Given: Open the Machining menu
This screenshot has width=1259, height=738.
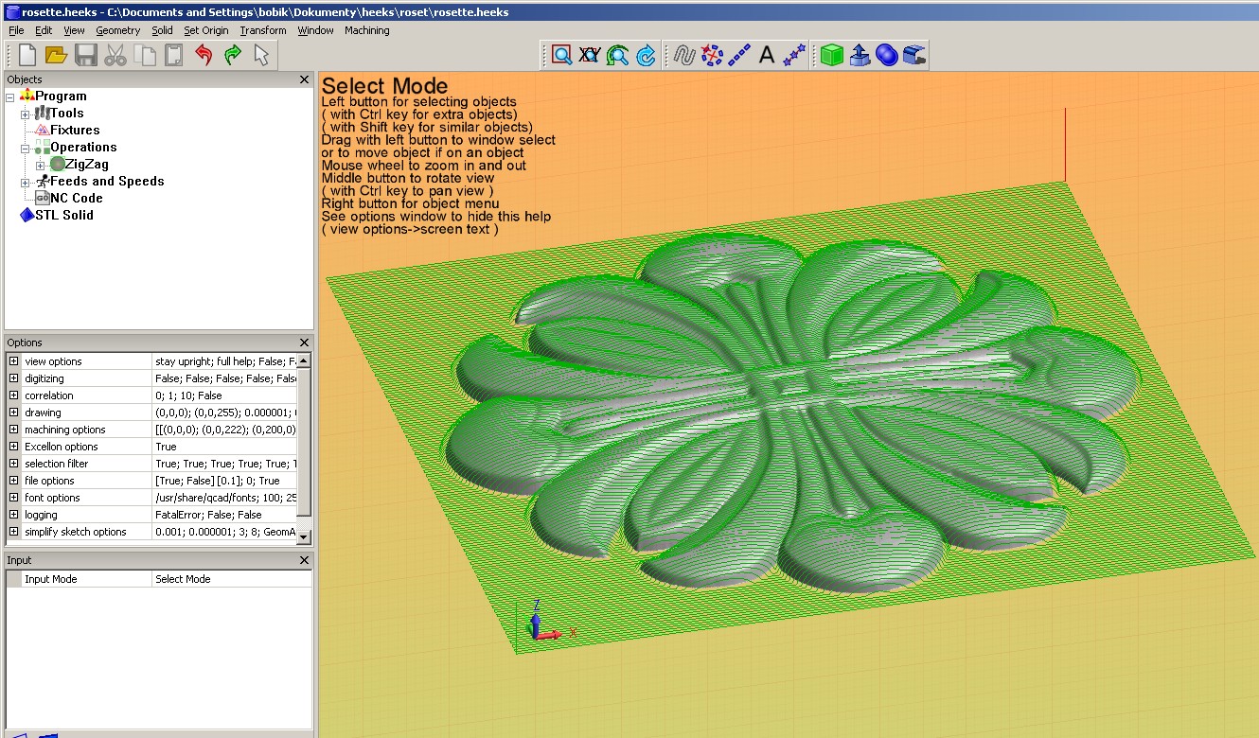Looking at the screenshot, I should pyautogui.click(x=366, y=30).
